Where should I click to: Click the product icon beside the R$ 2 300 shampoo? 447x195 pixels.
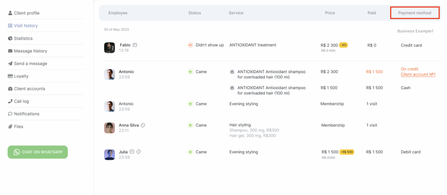click(x=232, y=72)
